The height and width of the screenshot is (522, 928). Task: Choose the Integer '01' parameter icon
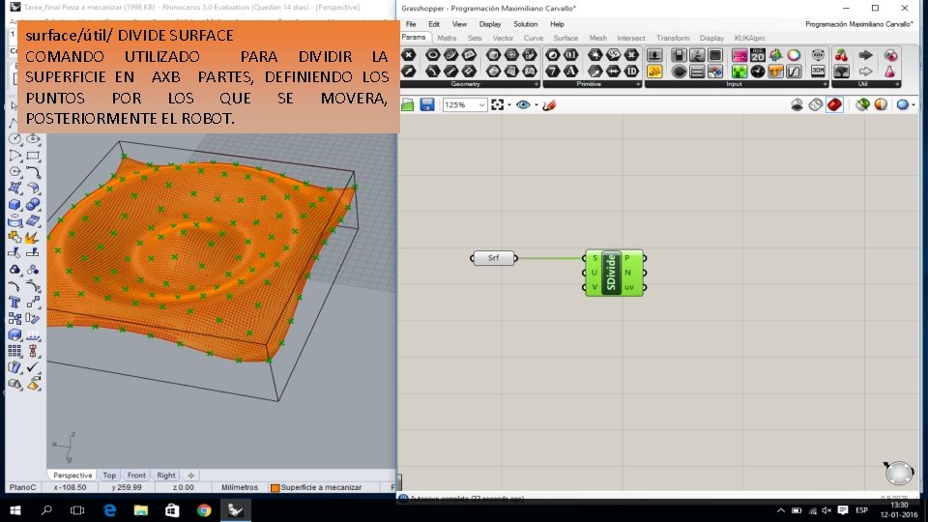570,55
